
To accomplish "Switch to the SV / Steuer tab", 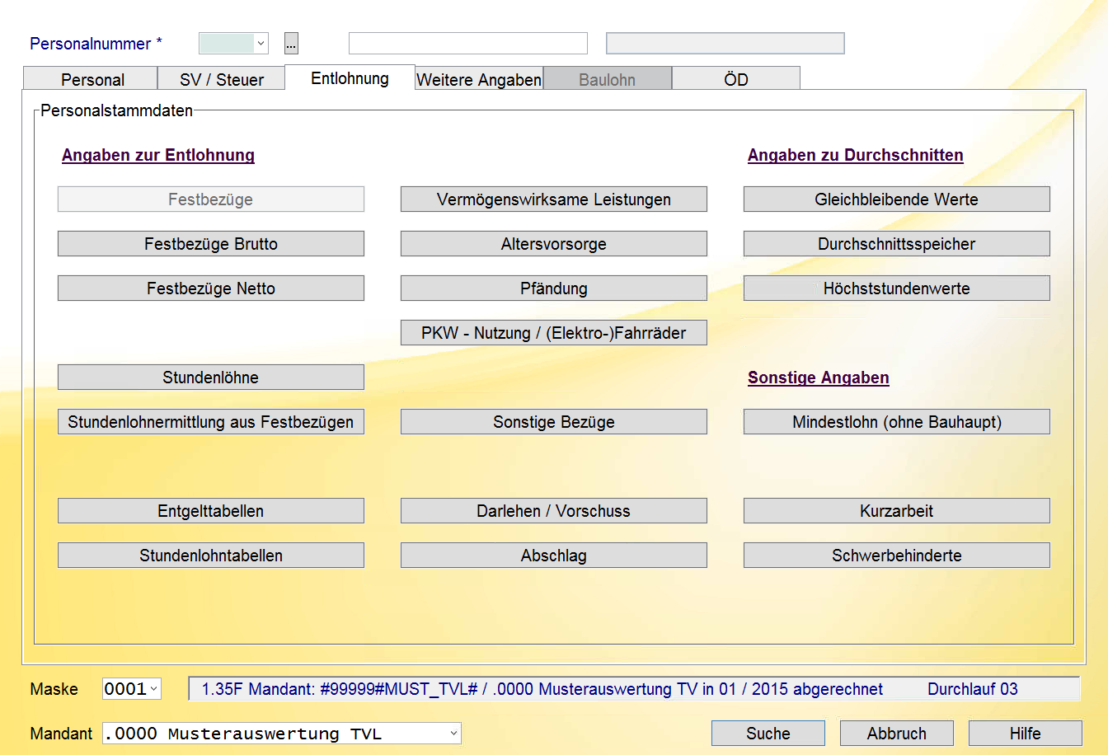I will point(221,79).
